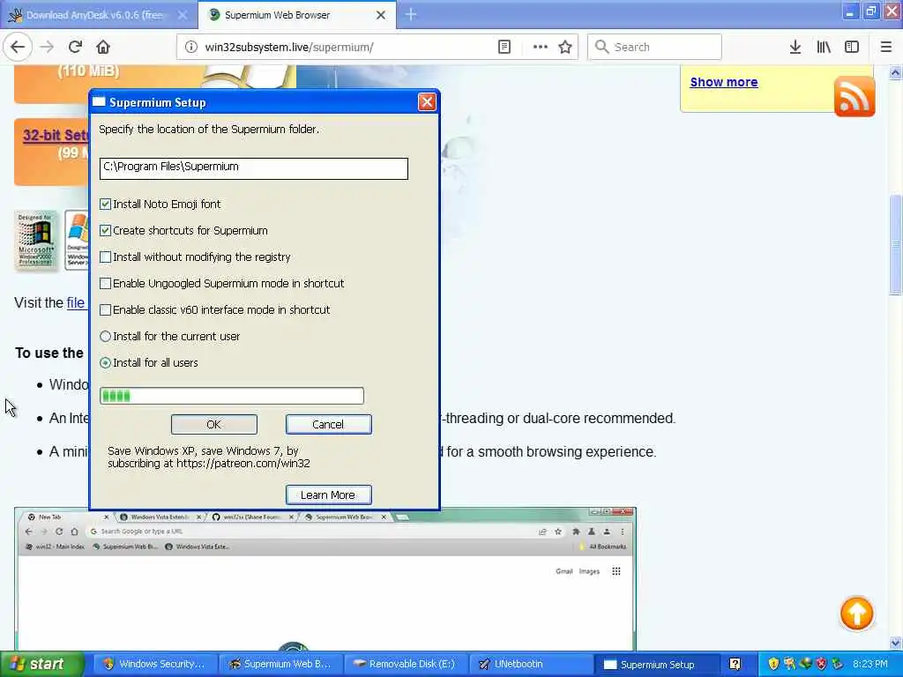This screenshot has width=903, height=677.
Task: Enable classic v60 interface mode
Action: coord(105,309)
